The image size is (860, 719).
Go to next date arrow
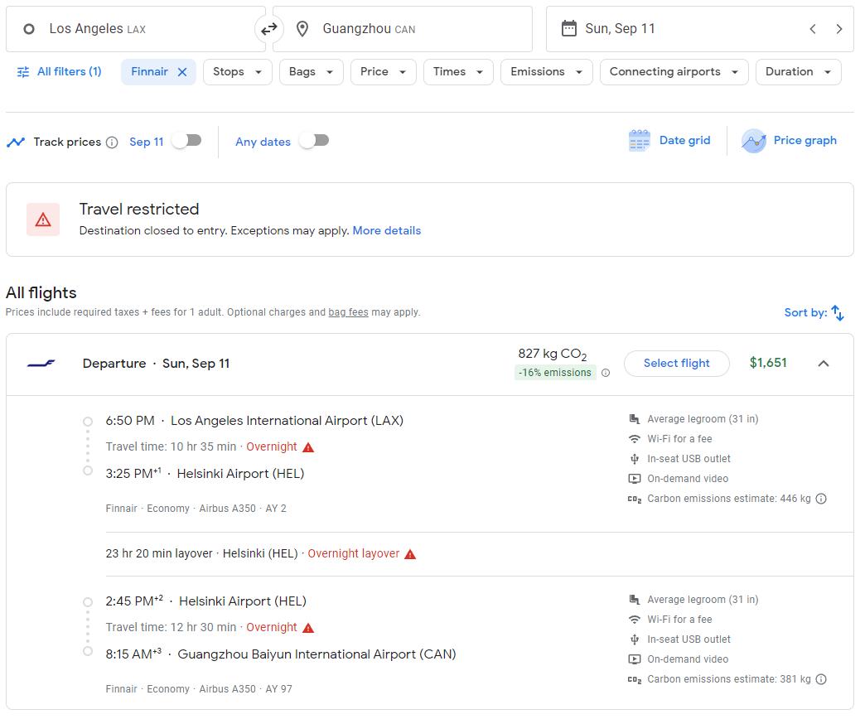pyautogui.click(x=839, y=29)
